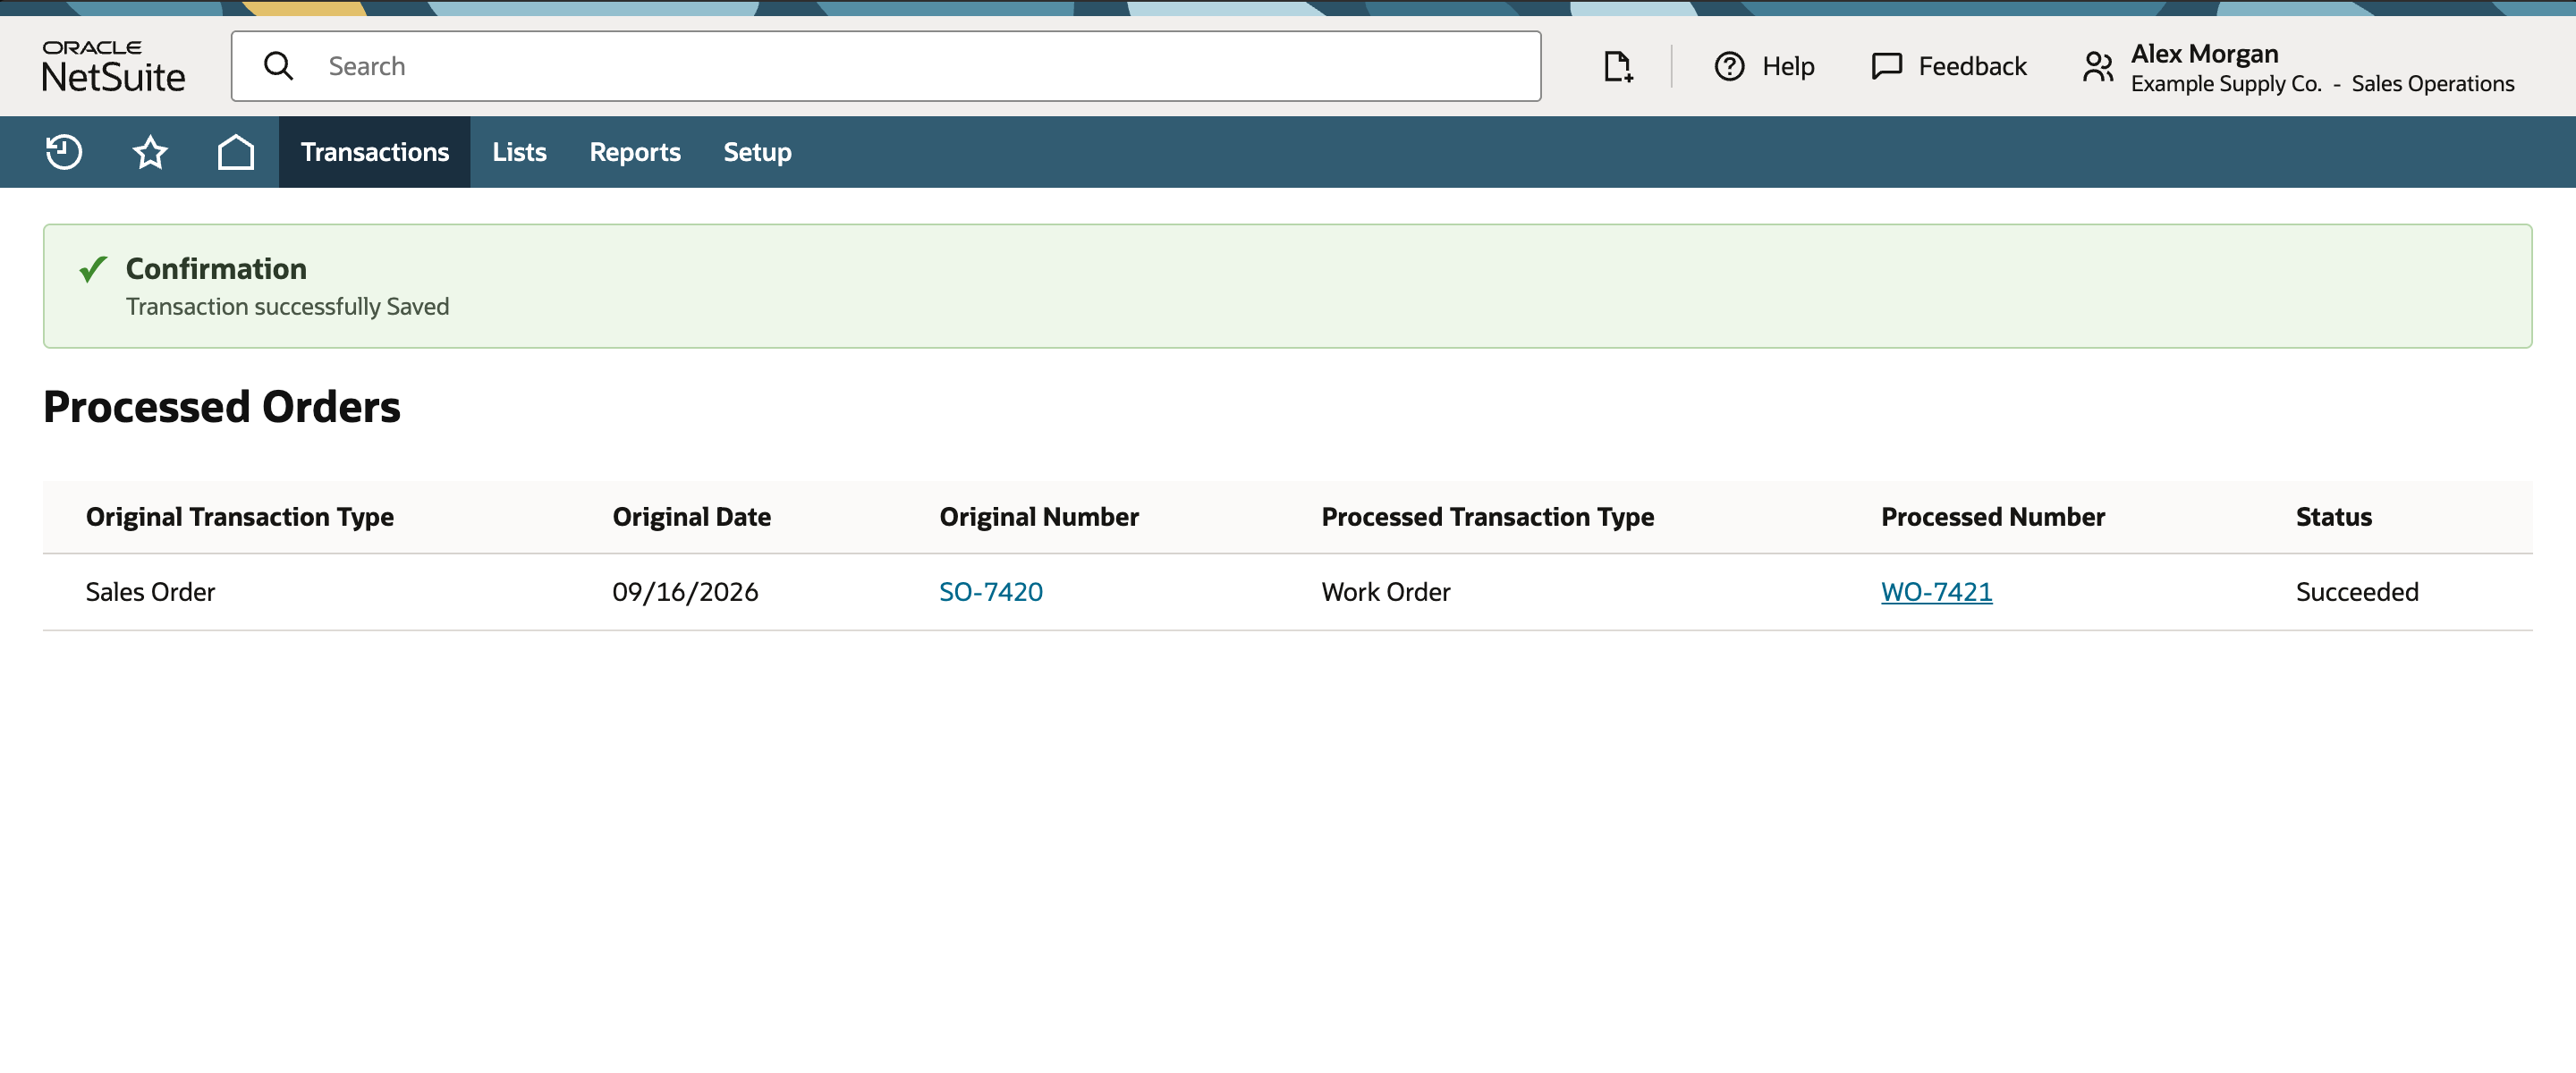The height and width of the screenshot is (1073, 2576).
Task: Open the Lists menu
Action: tap(519, 152)
